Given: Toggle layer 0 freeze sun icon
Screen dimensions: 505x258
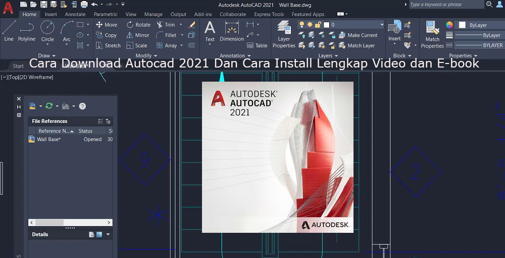Looking at the screenshot, I should [310, 24].
